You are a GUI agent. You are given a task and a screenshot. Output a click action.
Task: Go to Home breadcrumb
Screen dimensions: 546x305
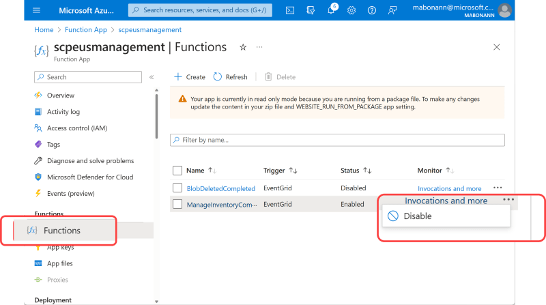coord(44,30)
